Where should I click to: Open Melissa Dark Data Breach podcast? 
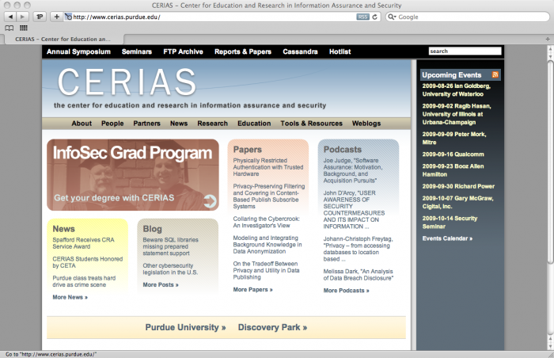359,275
